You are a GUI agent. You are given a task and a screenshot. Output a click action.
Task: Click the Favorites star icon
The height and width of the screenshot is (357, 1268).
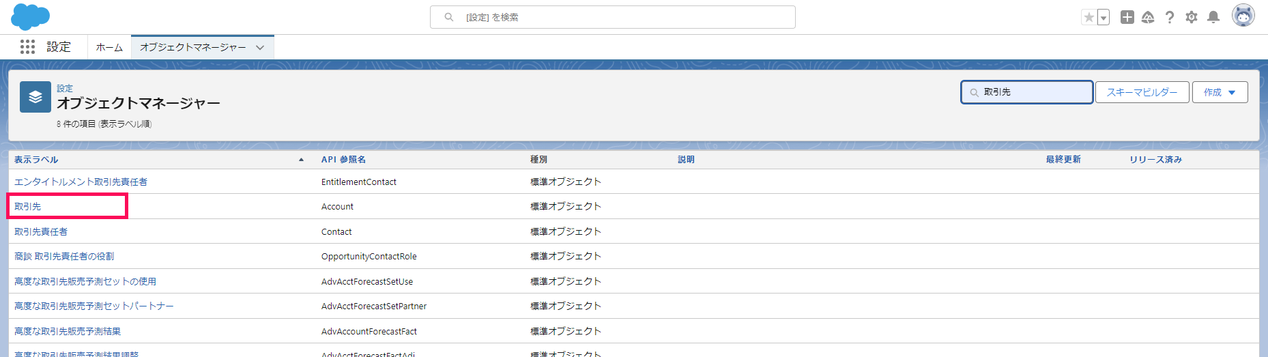(1089, 17)
